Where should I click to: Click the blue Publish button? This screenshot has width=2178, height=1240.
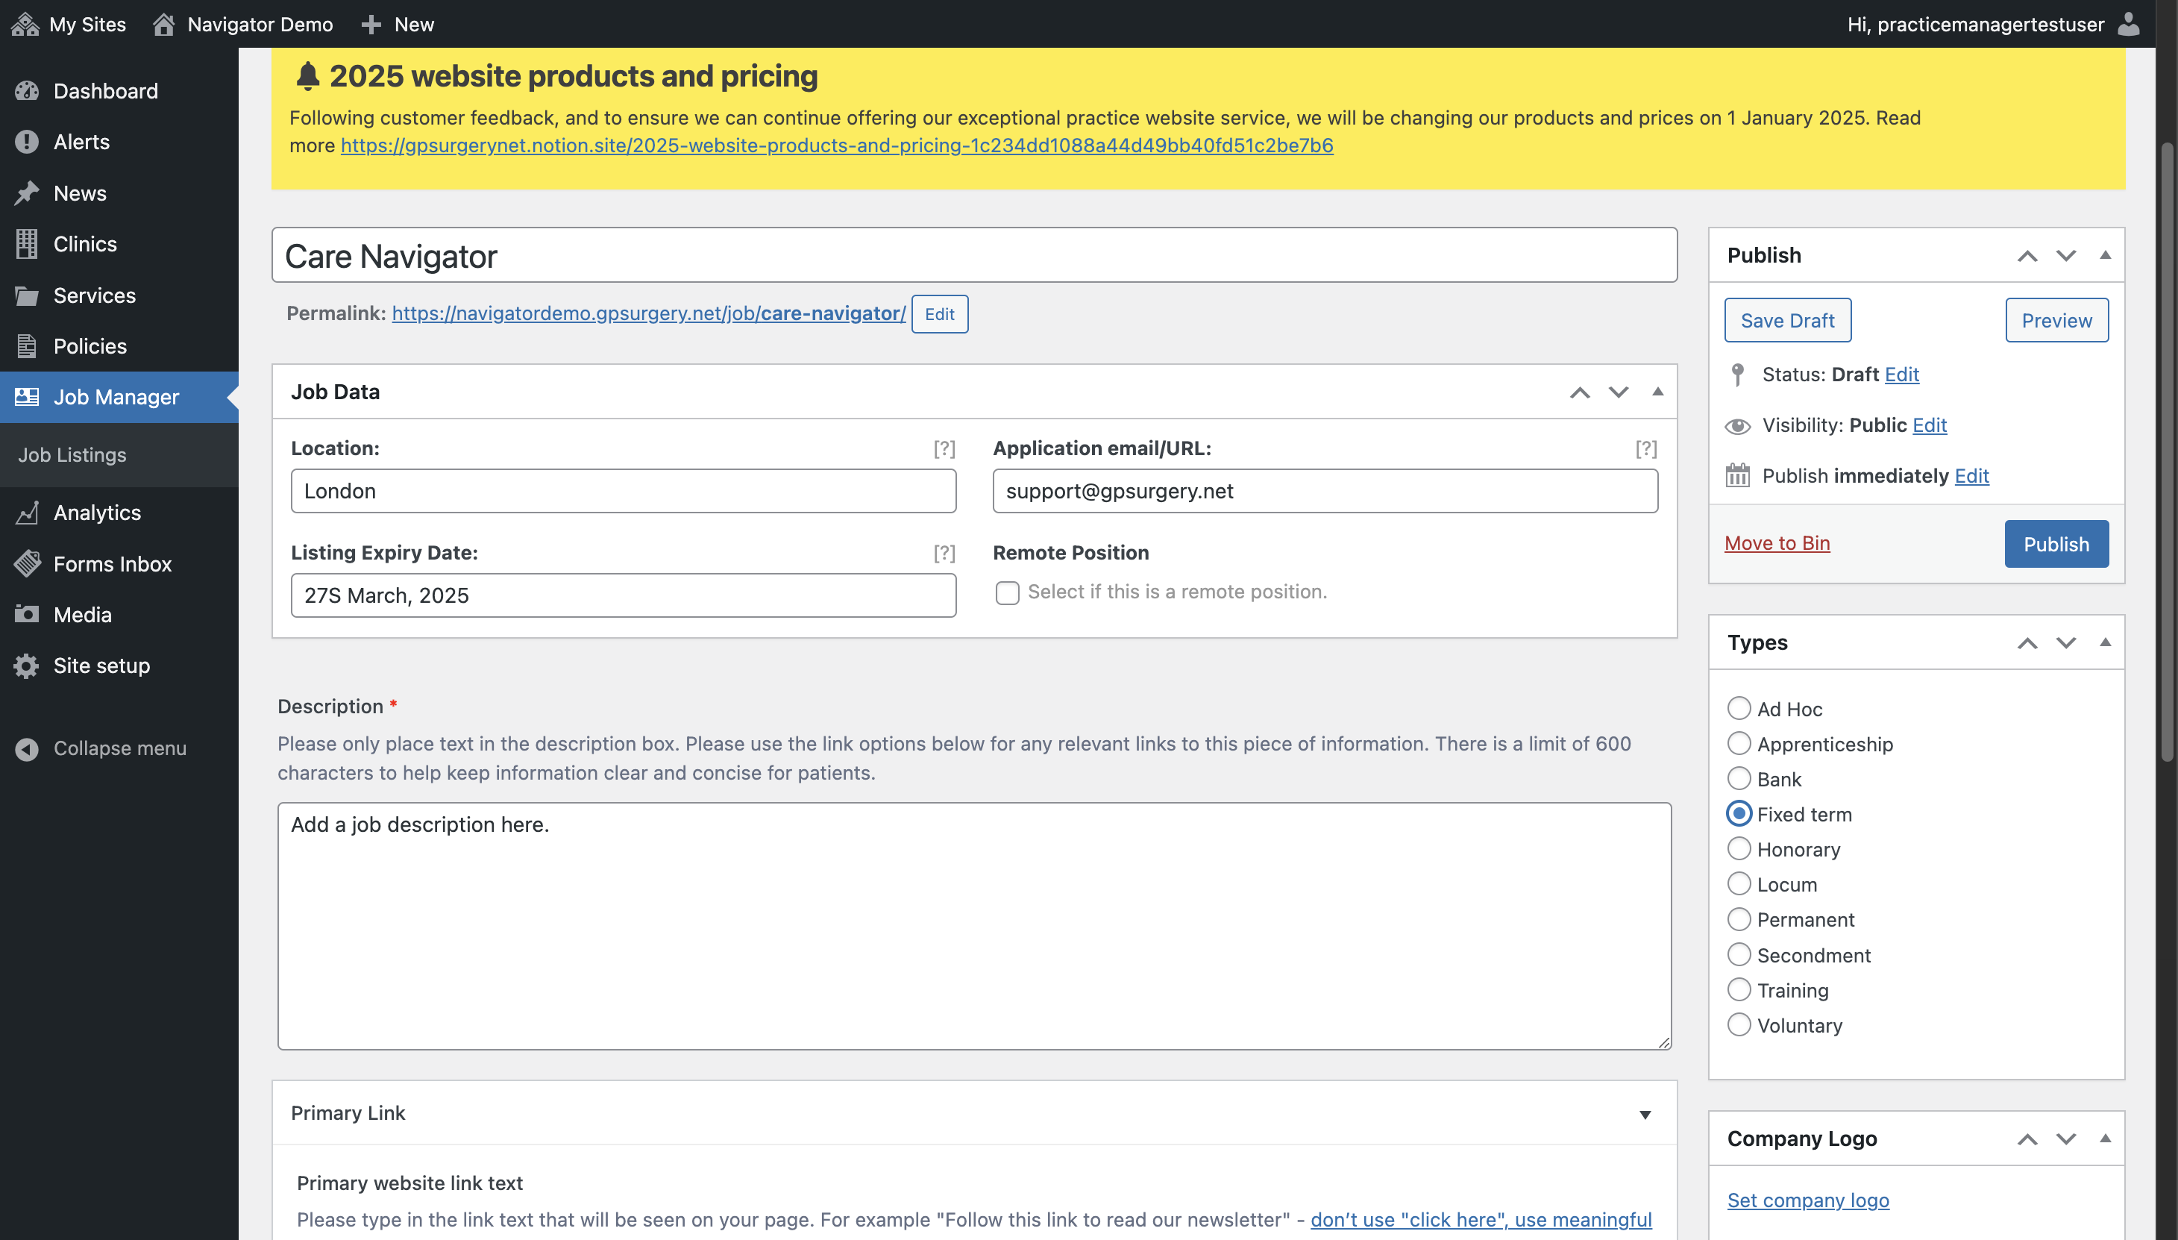(x=2056, y=543)
